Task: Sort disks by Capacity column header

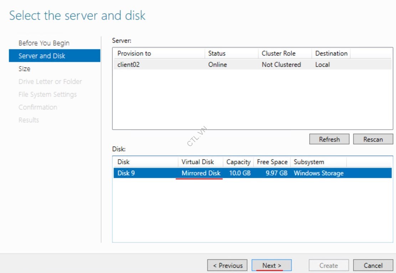Action: 238,162
